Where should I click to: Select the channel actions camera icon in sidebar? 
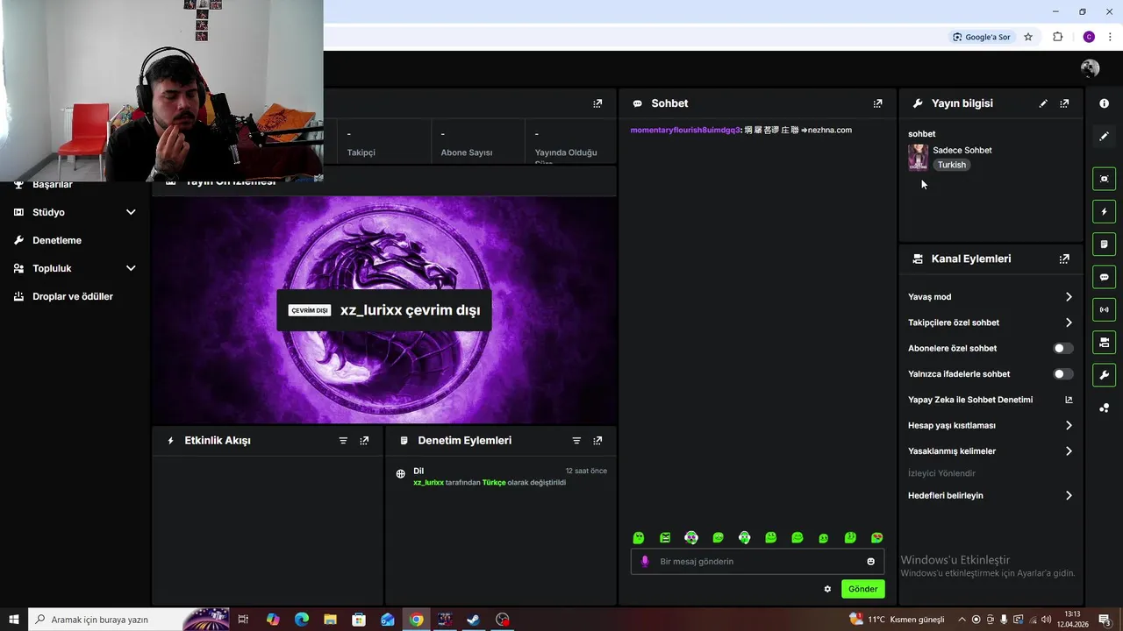click(x=1104, y=342)
